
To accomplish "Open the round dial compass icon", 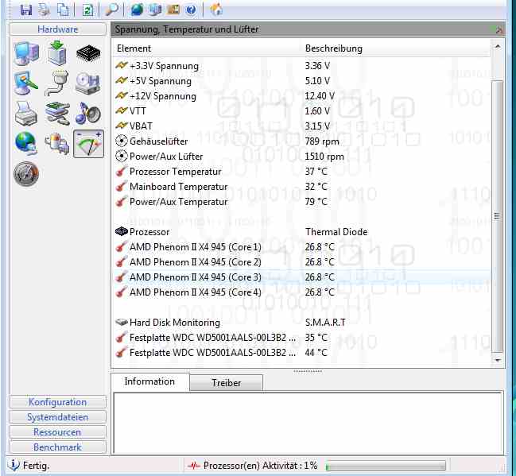I will click(26, 174).
